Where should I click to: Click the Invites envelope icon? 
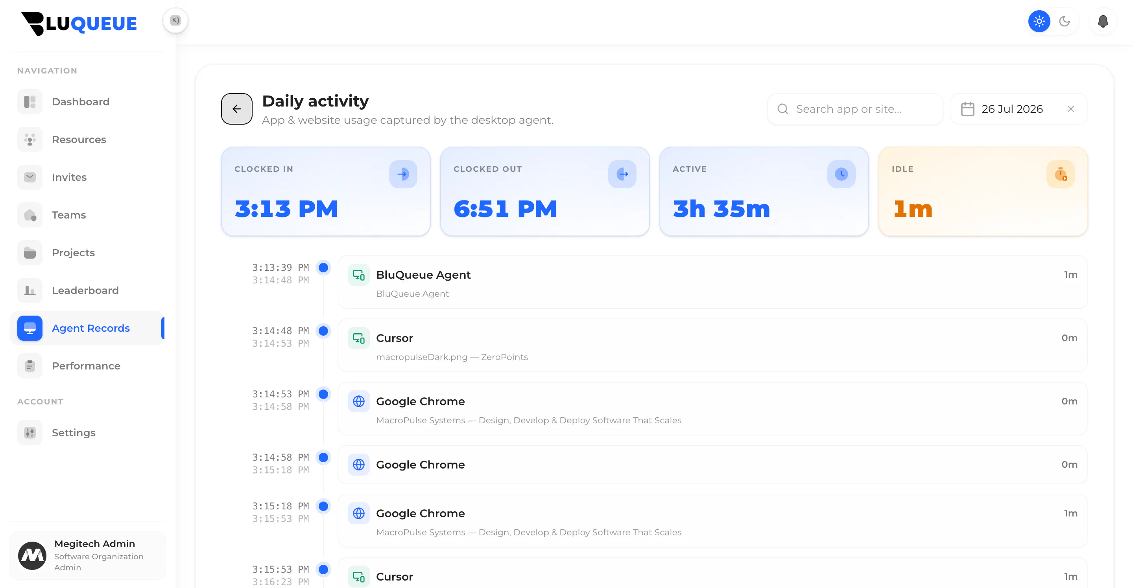(x=30, y=177)
